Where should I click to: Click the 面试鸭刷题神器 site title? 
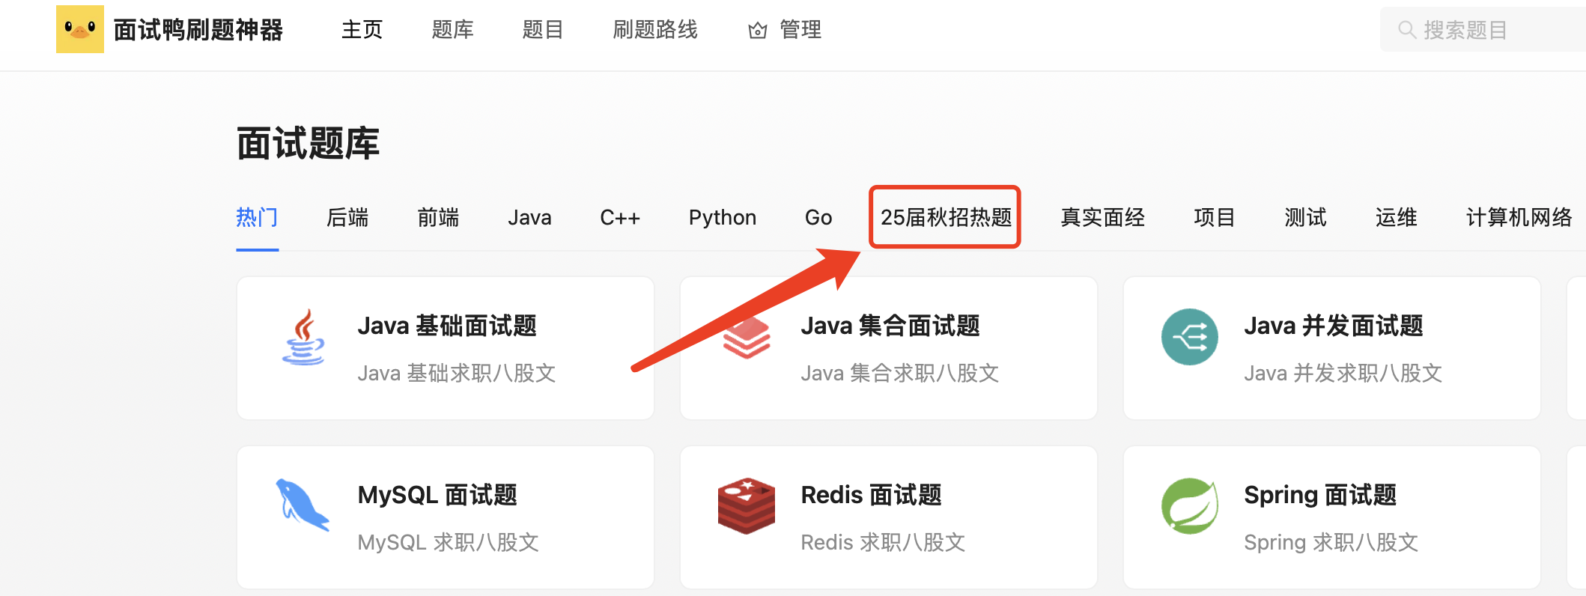[x=198, y=30]
